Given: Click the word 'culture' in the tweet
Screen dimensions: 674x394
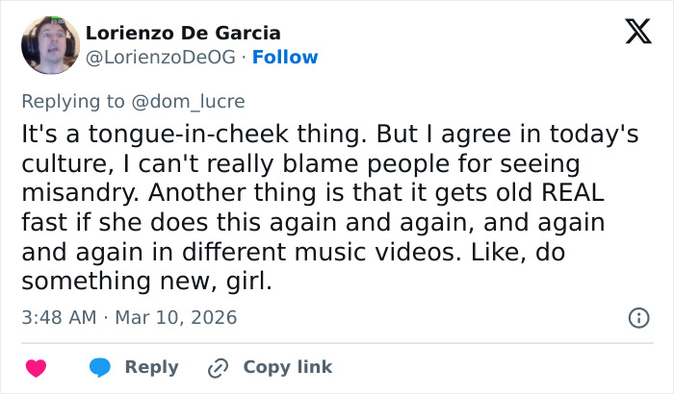Looking at the screenshot, I should click(59, 163).
